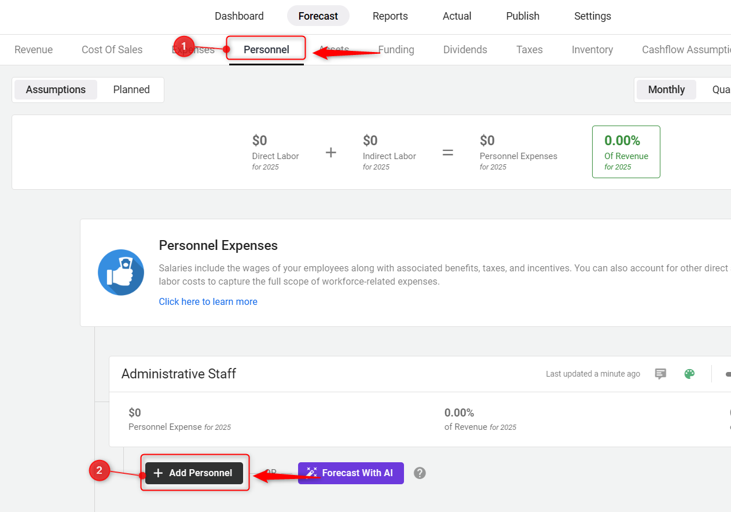
Task: Click the green color palette icon
Action: 689,374
